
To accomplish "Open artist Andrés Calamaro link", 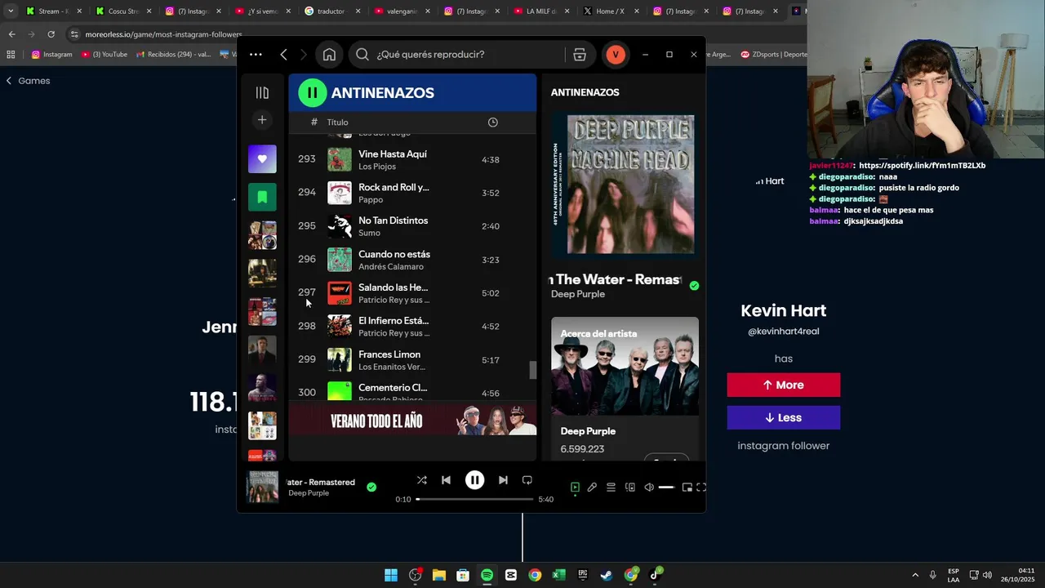I will [391, 267].
